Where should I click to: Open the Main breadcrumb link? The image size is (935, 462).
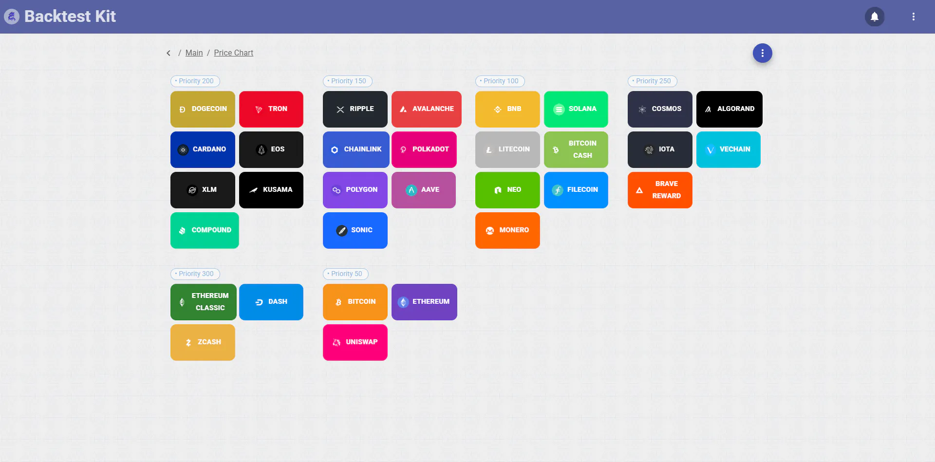pos(194,53)
